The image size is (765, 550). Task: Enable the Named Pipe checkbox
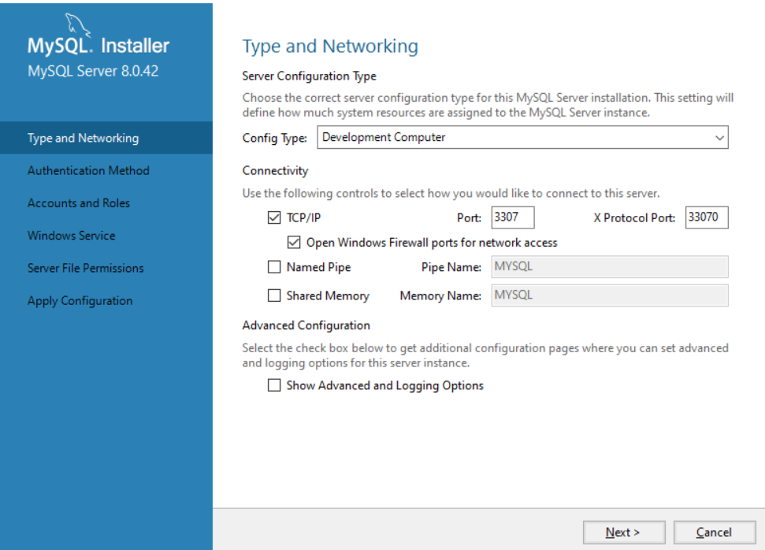(274, 267)
